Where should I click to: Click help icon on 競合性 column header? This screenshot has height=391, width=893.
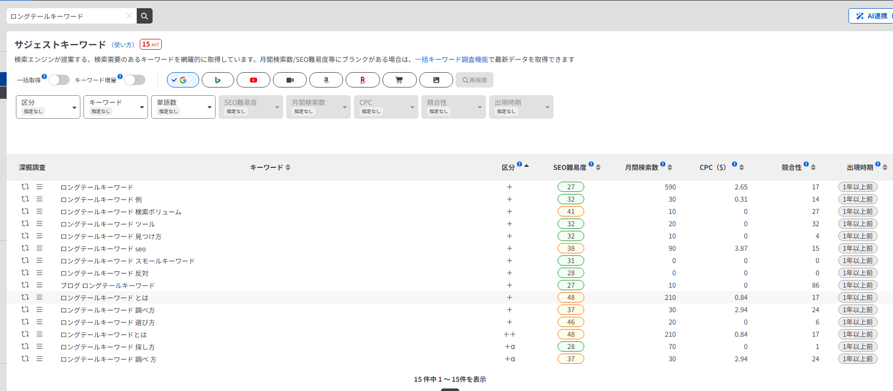(x=806, y=164)
